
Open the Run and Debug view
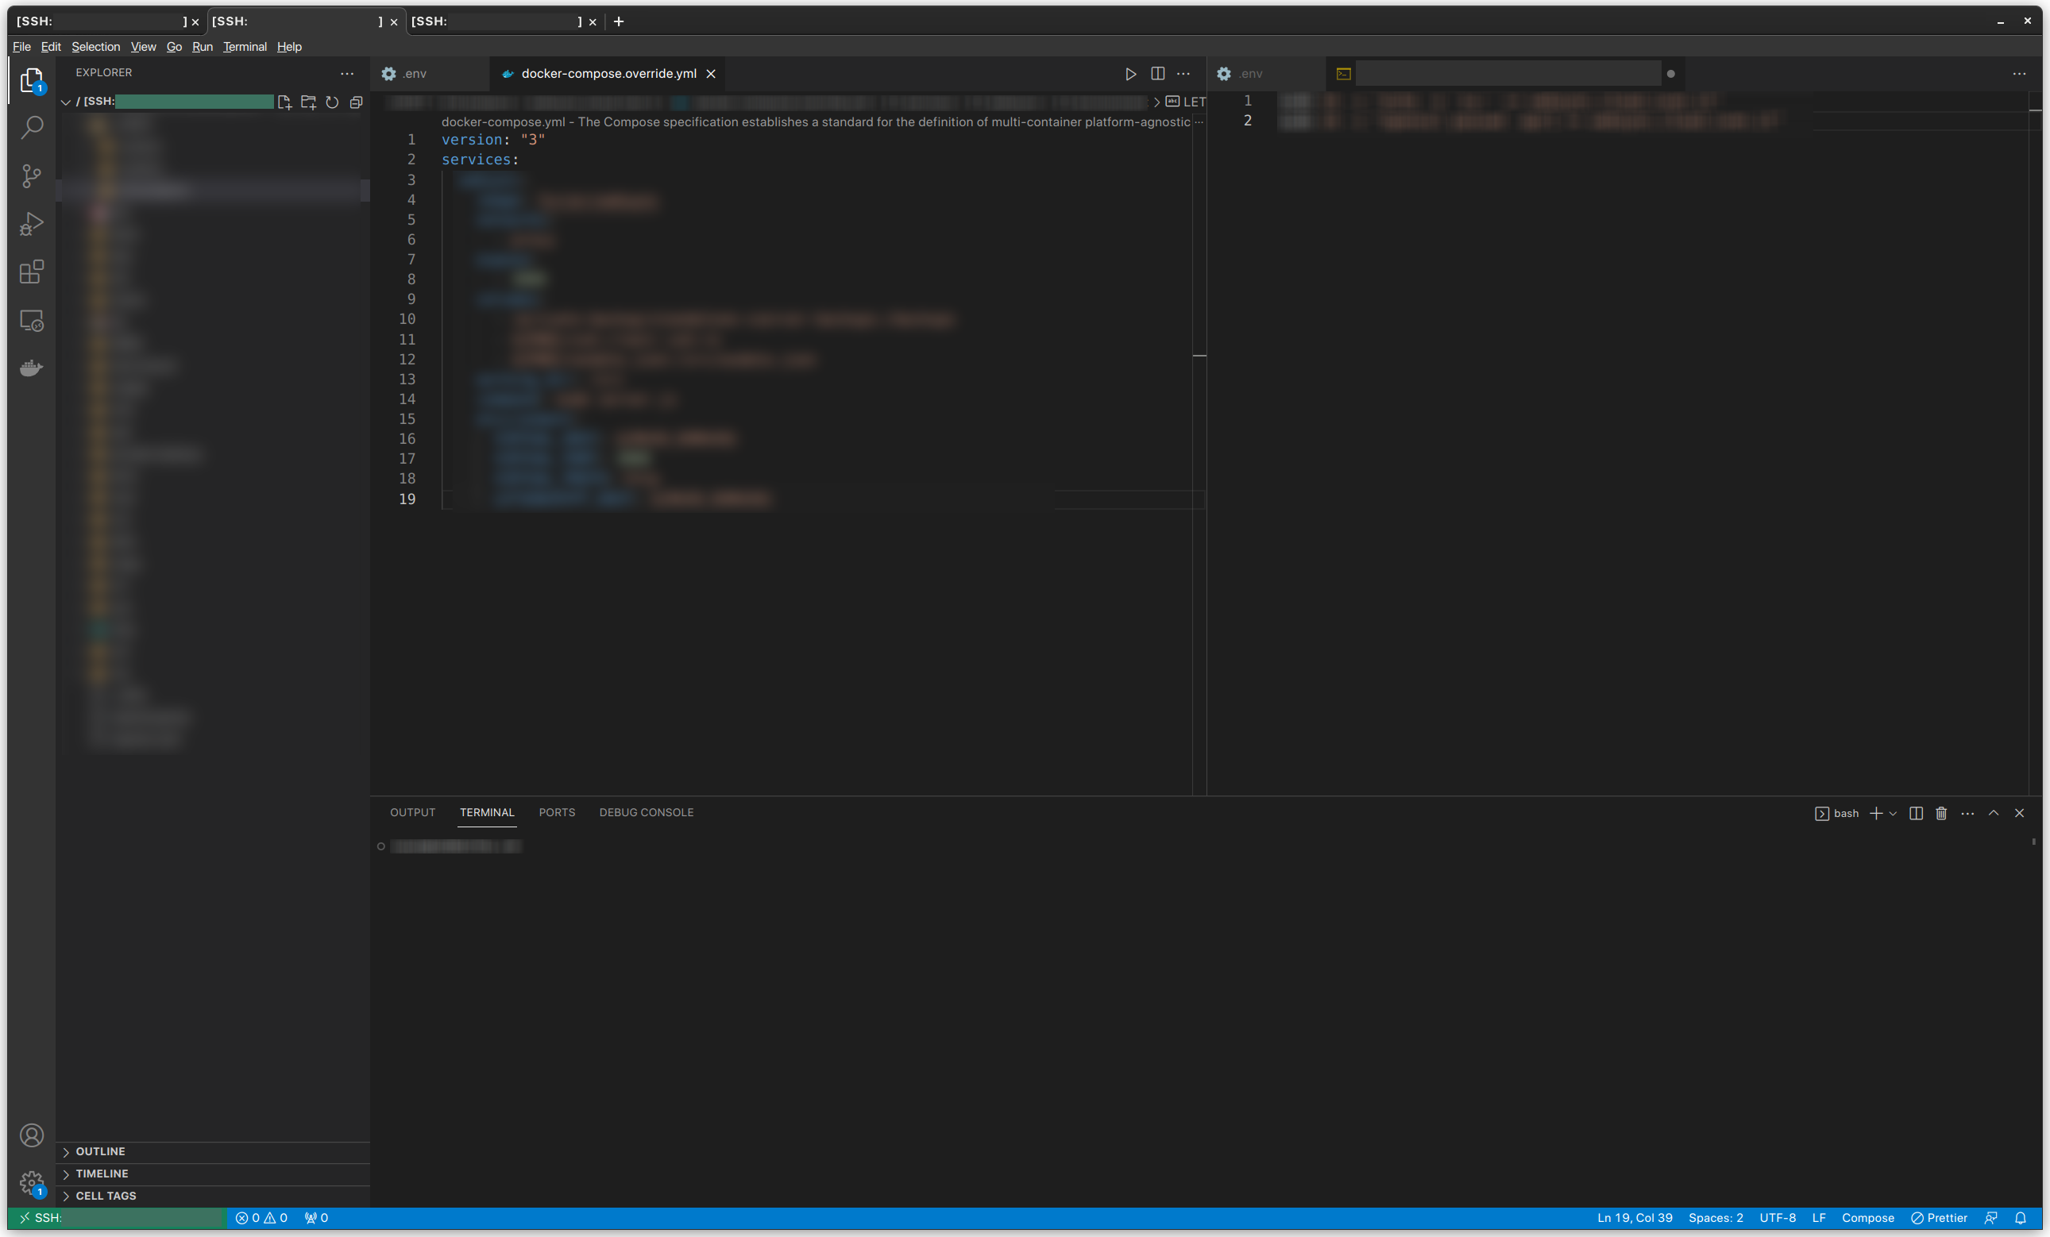pos(32,223)
